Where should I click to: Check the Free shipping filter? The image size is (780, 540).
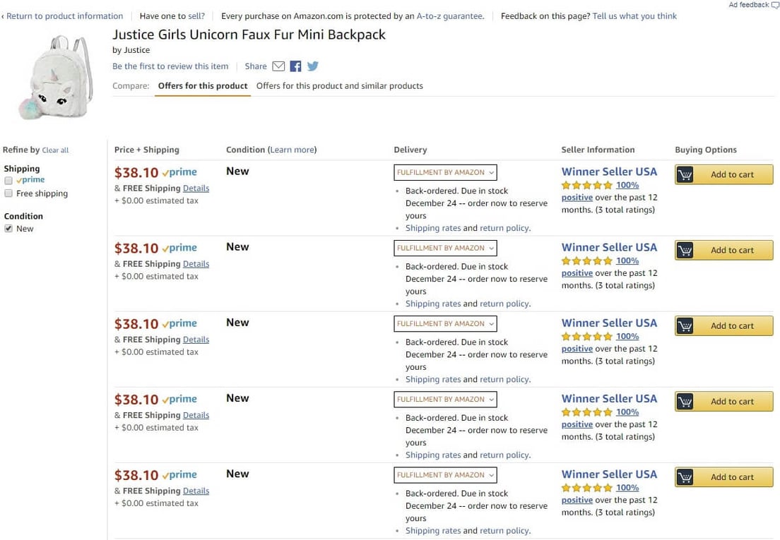click(8, 193)
